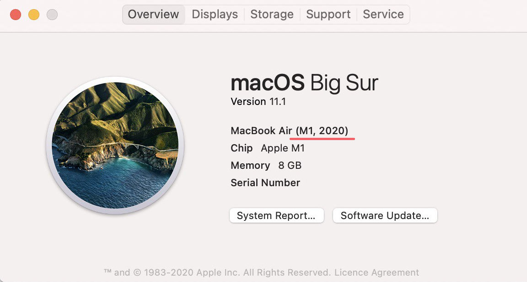The height and width of the screenshot is (282, 527).
Task: Open the Licence Agreement link
Action: [376, 272]
